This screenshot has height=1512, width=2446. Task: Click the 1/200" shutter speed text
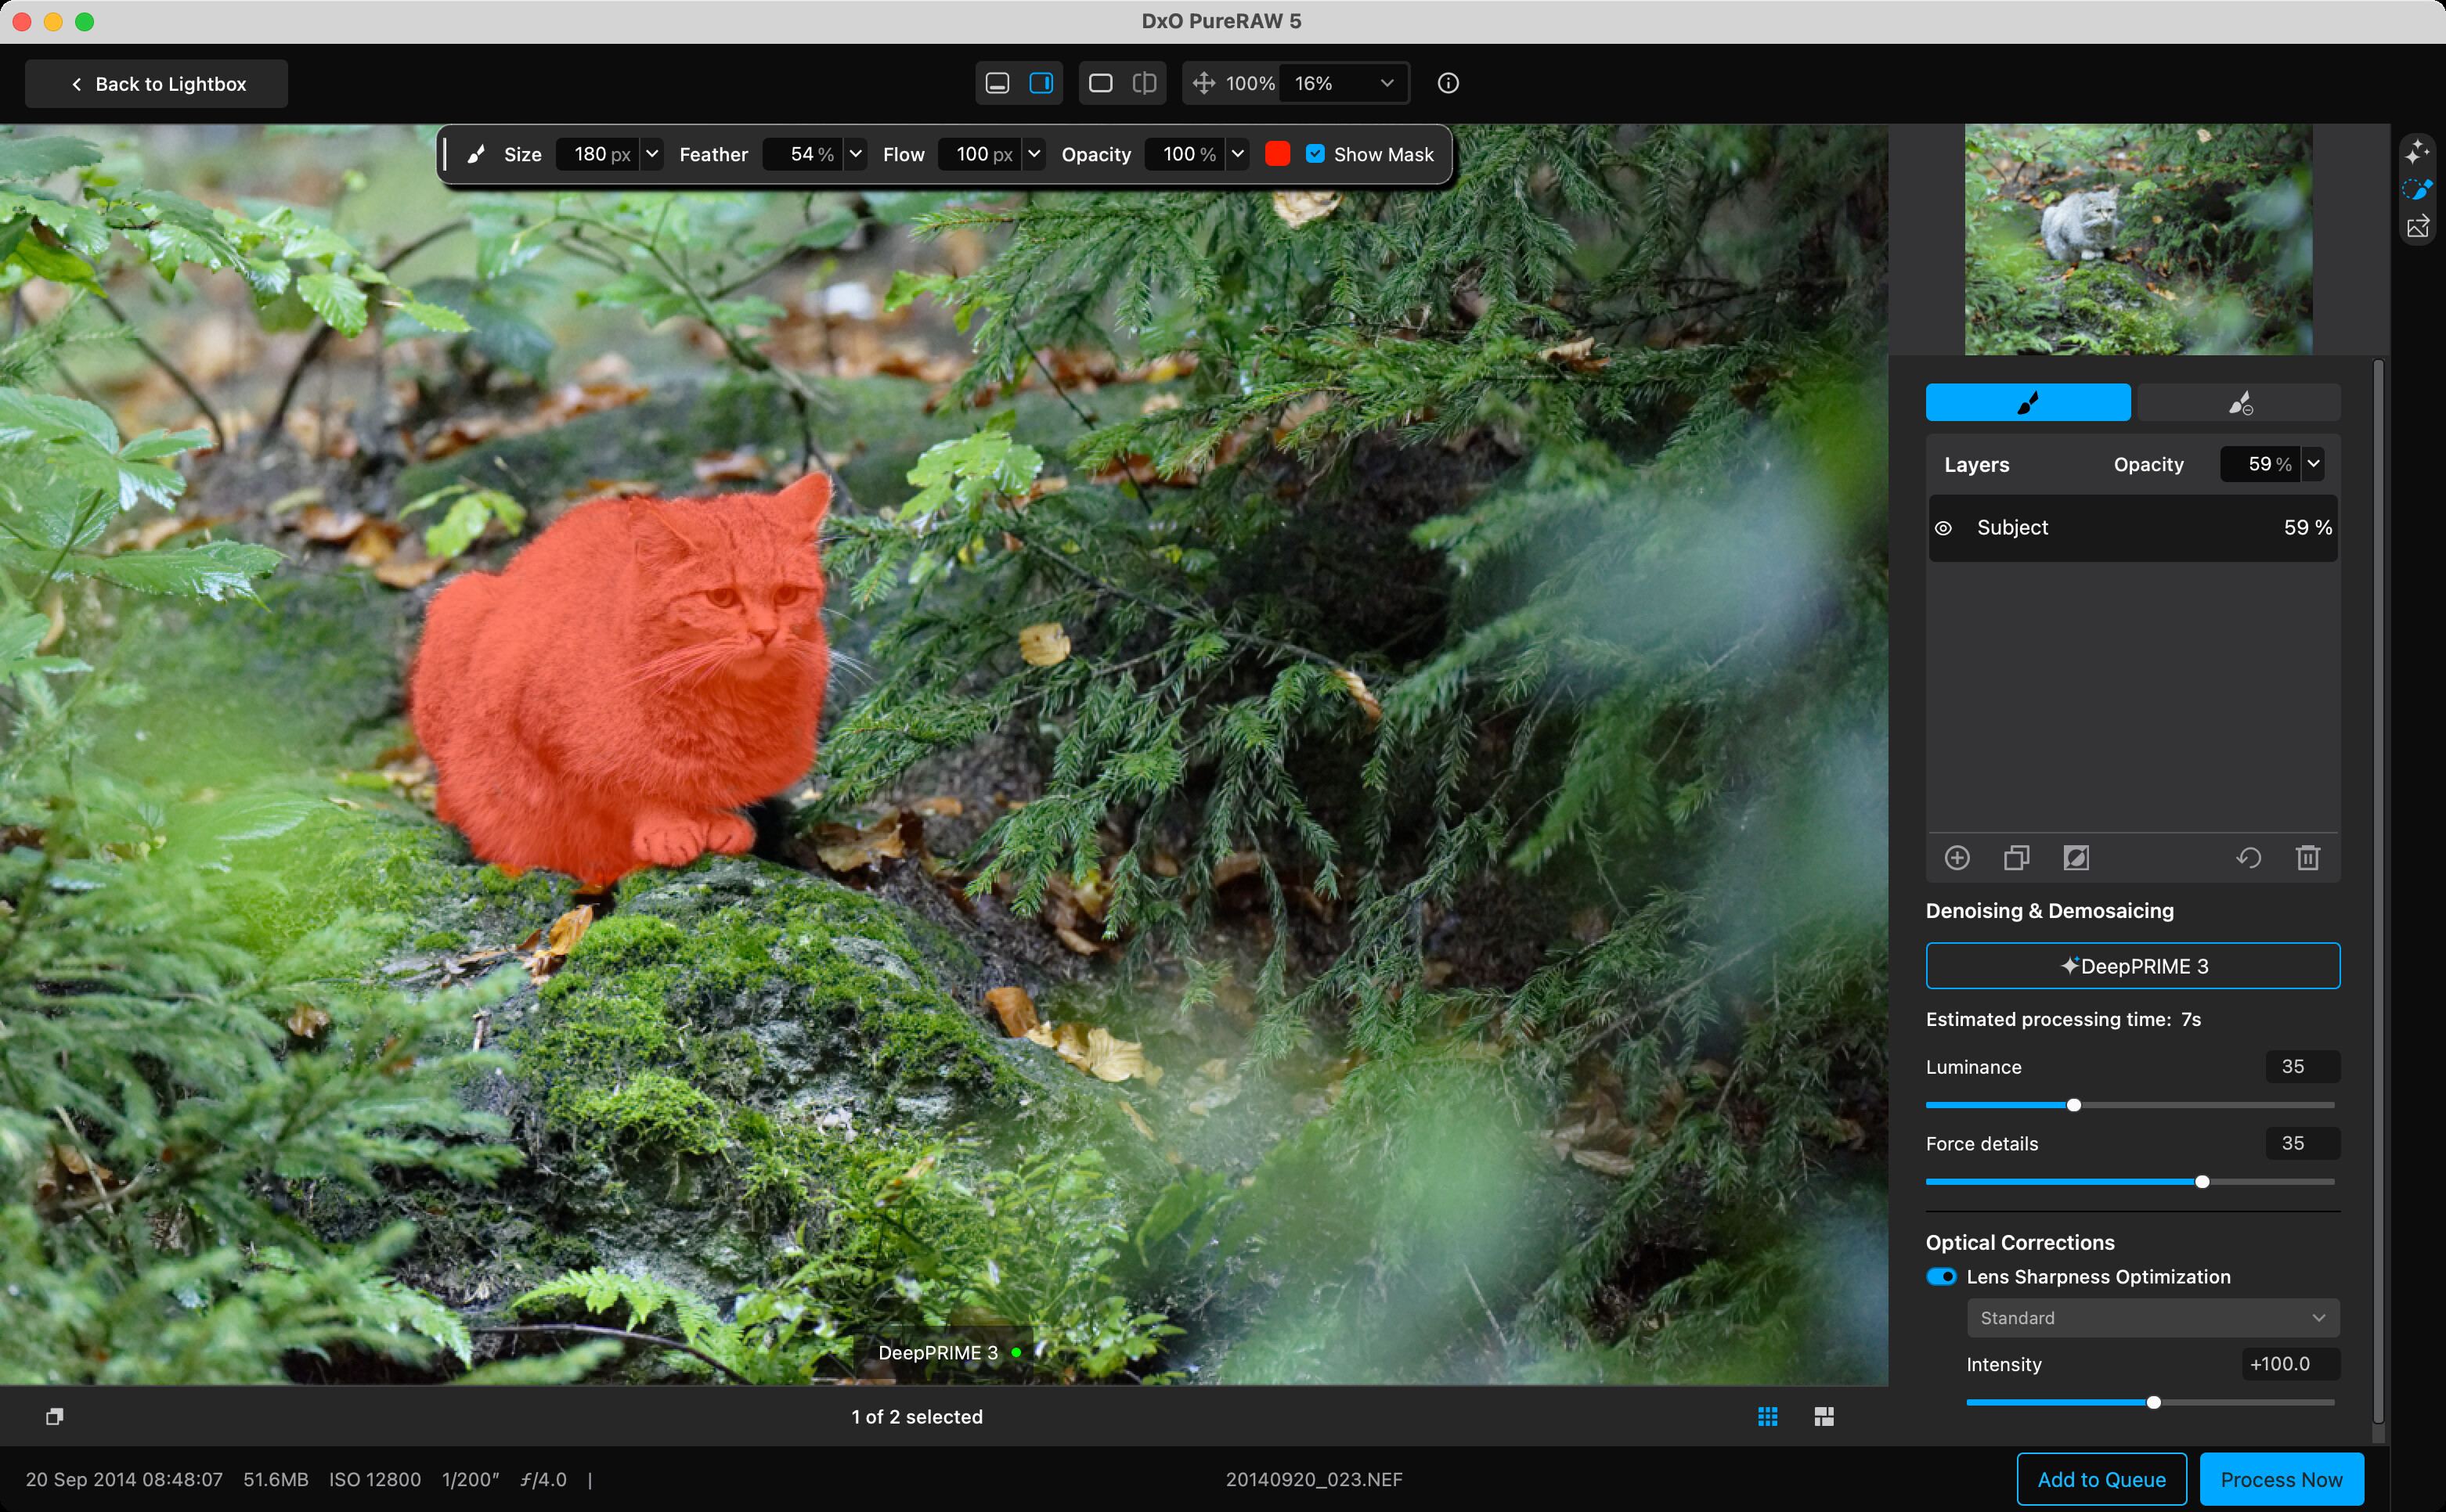[471, 1480]
